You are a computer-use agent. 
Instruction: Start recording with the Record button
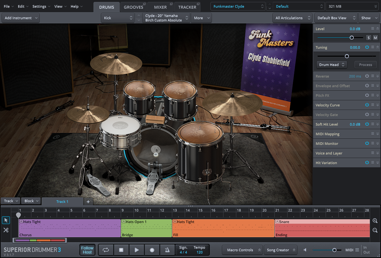click(x=152, y=250)
